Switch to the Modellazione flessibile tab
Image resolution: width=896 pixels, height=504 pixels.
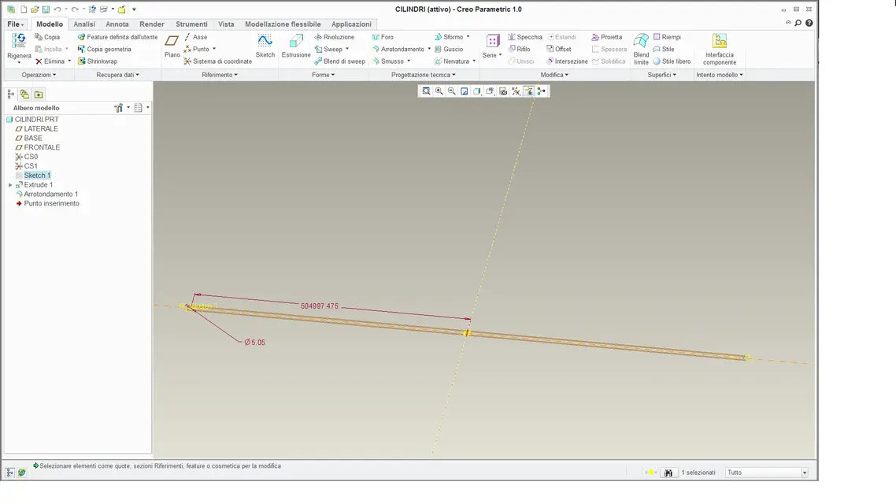(283, 24)
